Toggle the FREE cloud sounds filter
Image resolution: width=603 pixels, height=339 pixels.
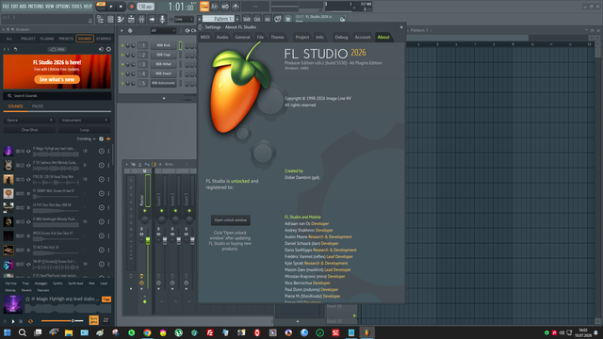click(x=57, y=49)
